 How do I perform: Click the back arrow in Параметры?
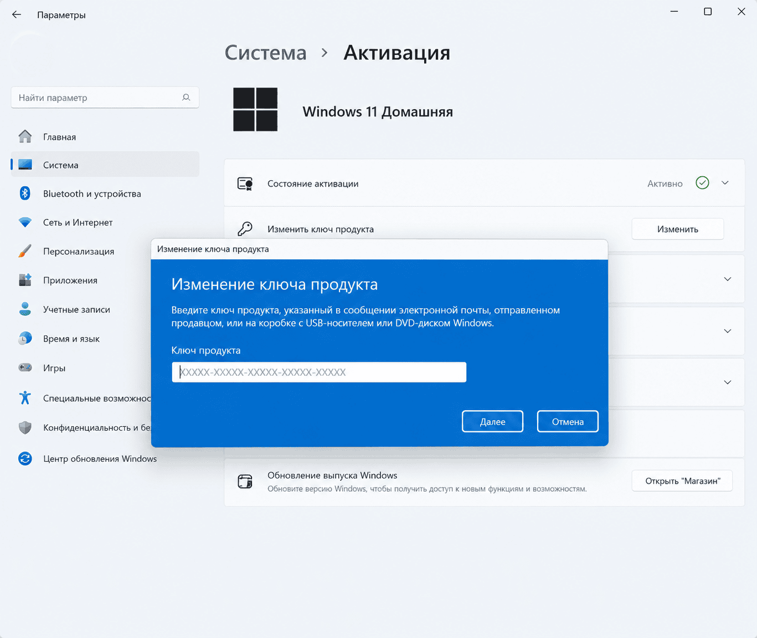tap(17, 14)
